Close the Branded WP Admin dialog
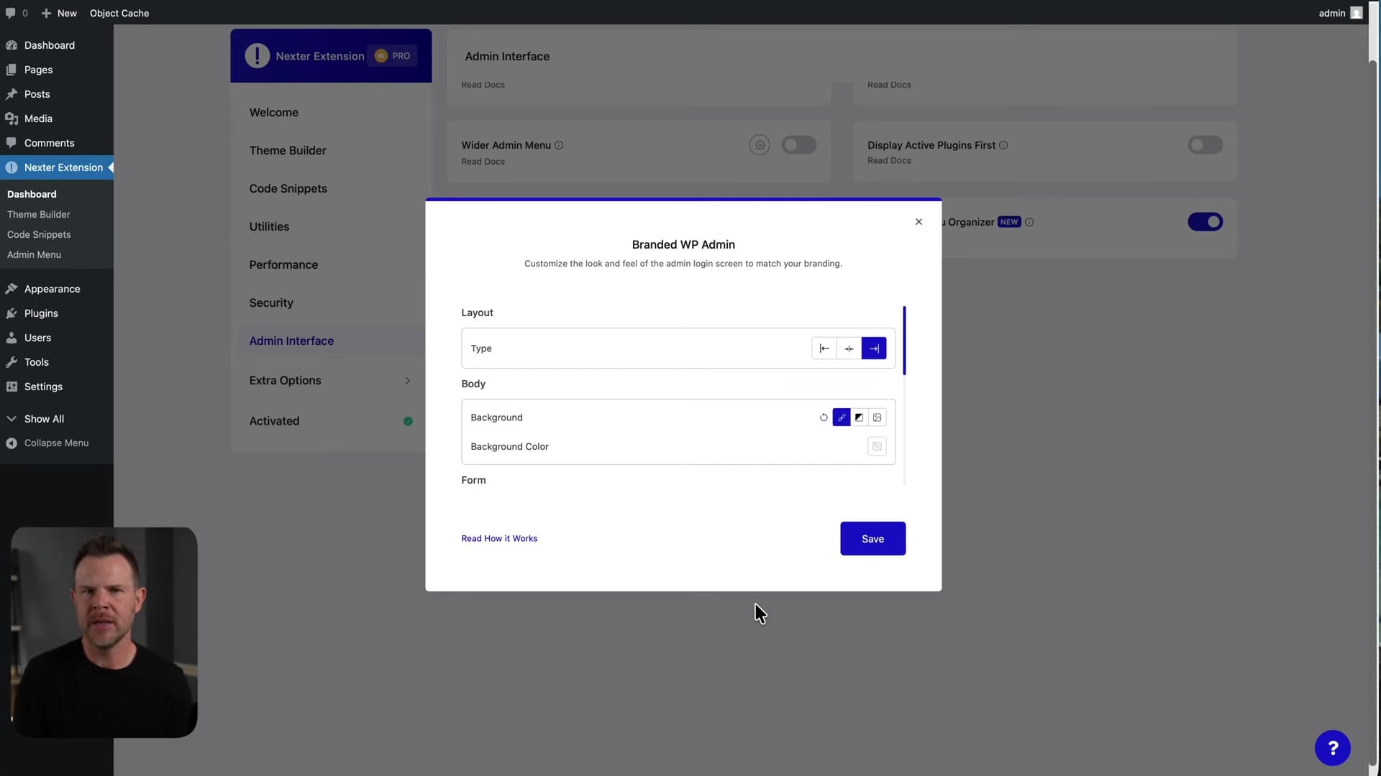The width and height of the screenshot is (1381, 776). 919,222
